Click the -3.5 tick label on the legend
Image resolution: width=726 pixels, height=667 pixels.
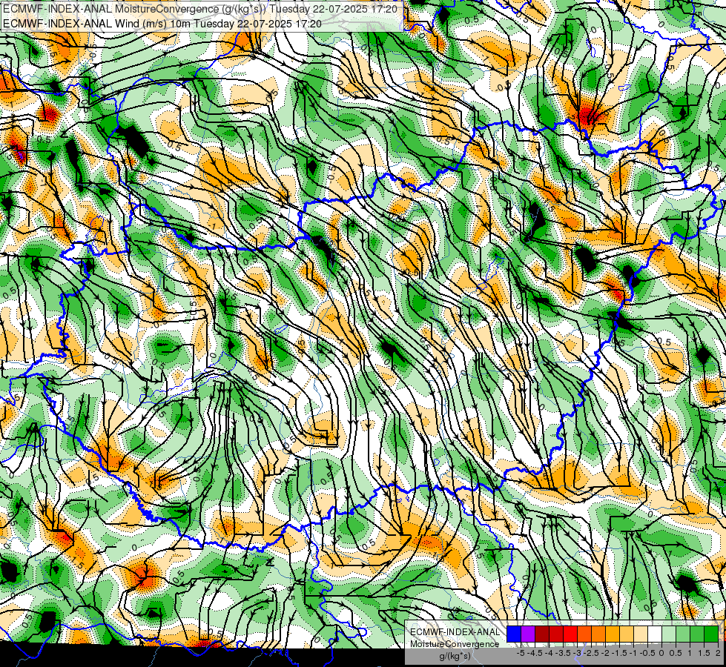[563, 653]
